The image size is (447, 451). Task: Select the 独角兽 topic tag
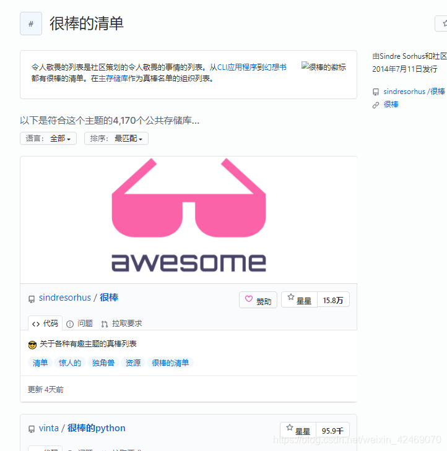pos(103,363)
